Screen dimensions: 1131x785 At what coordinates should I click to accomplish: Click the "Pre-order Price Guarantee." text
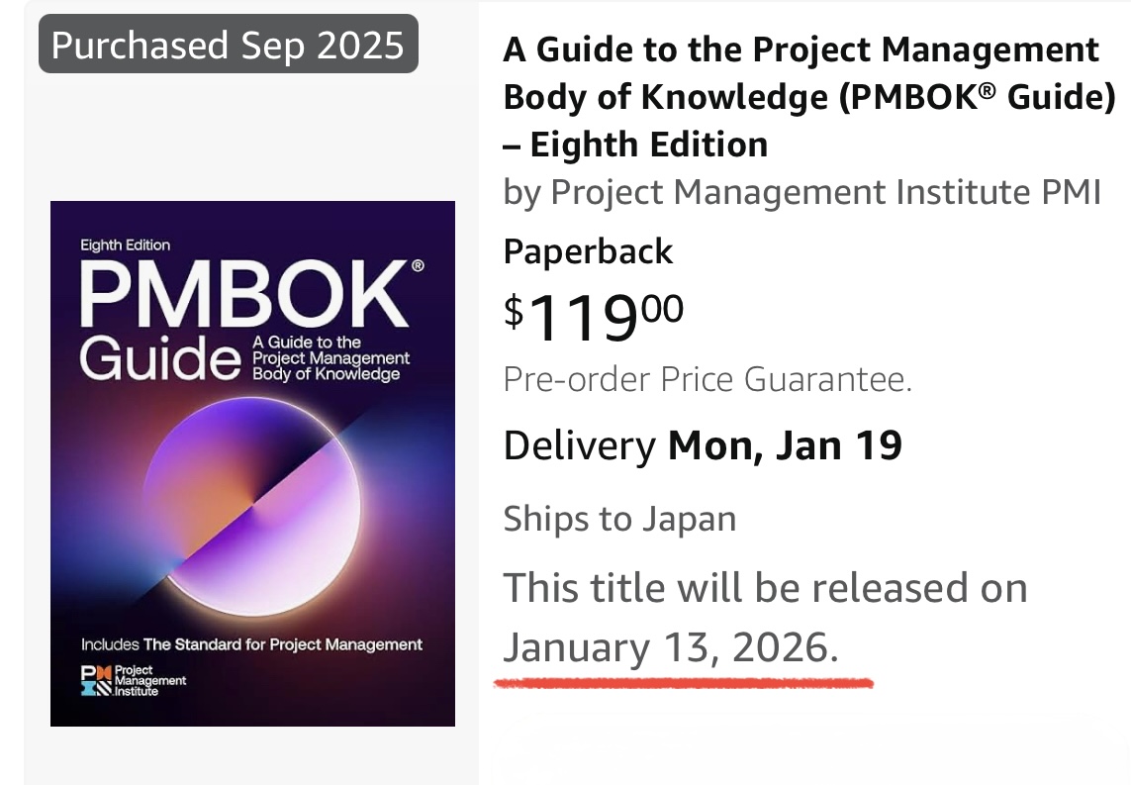point(707,379)
